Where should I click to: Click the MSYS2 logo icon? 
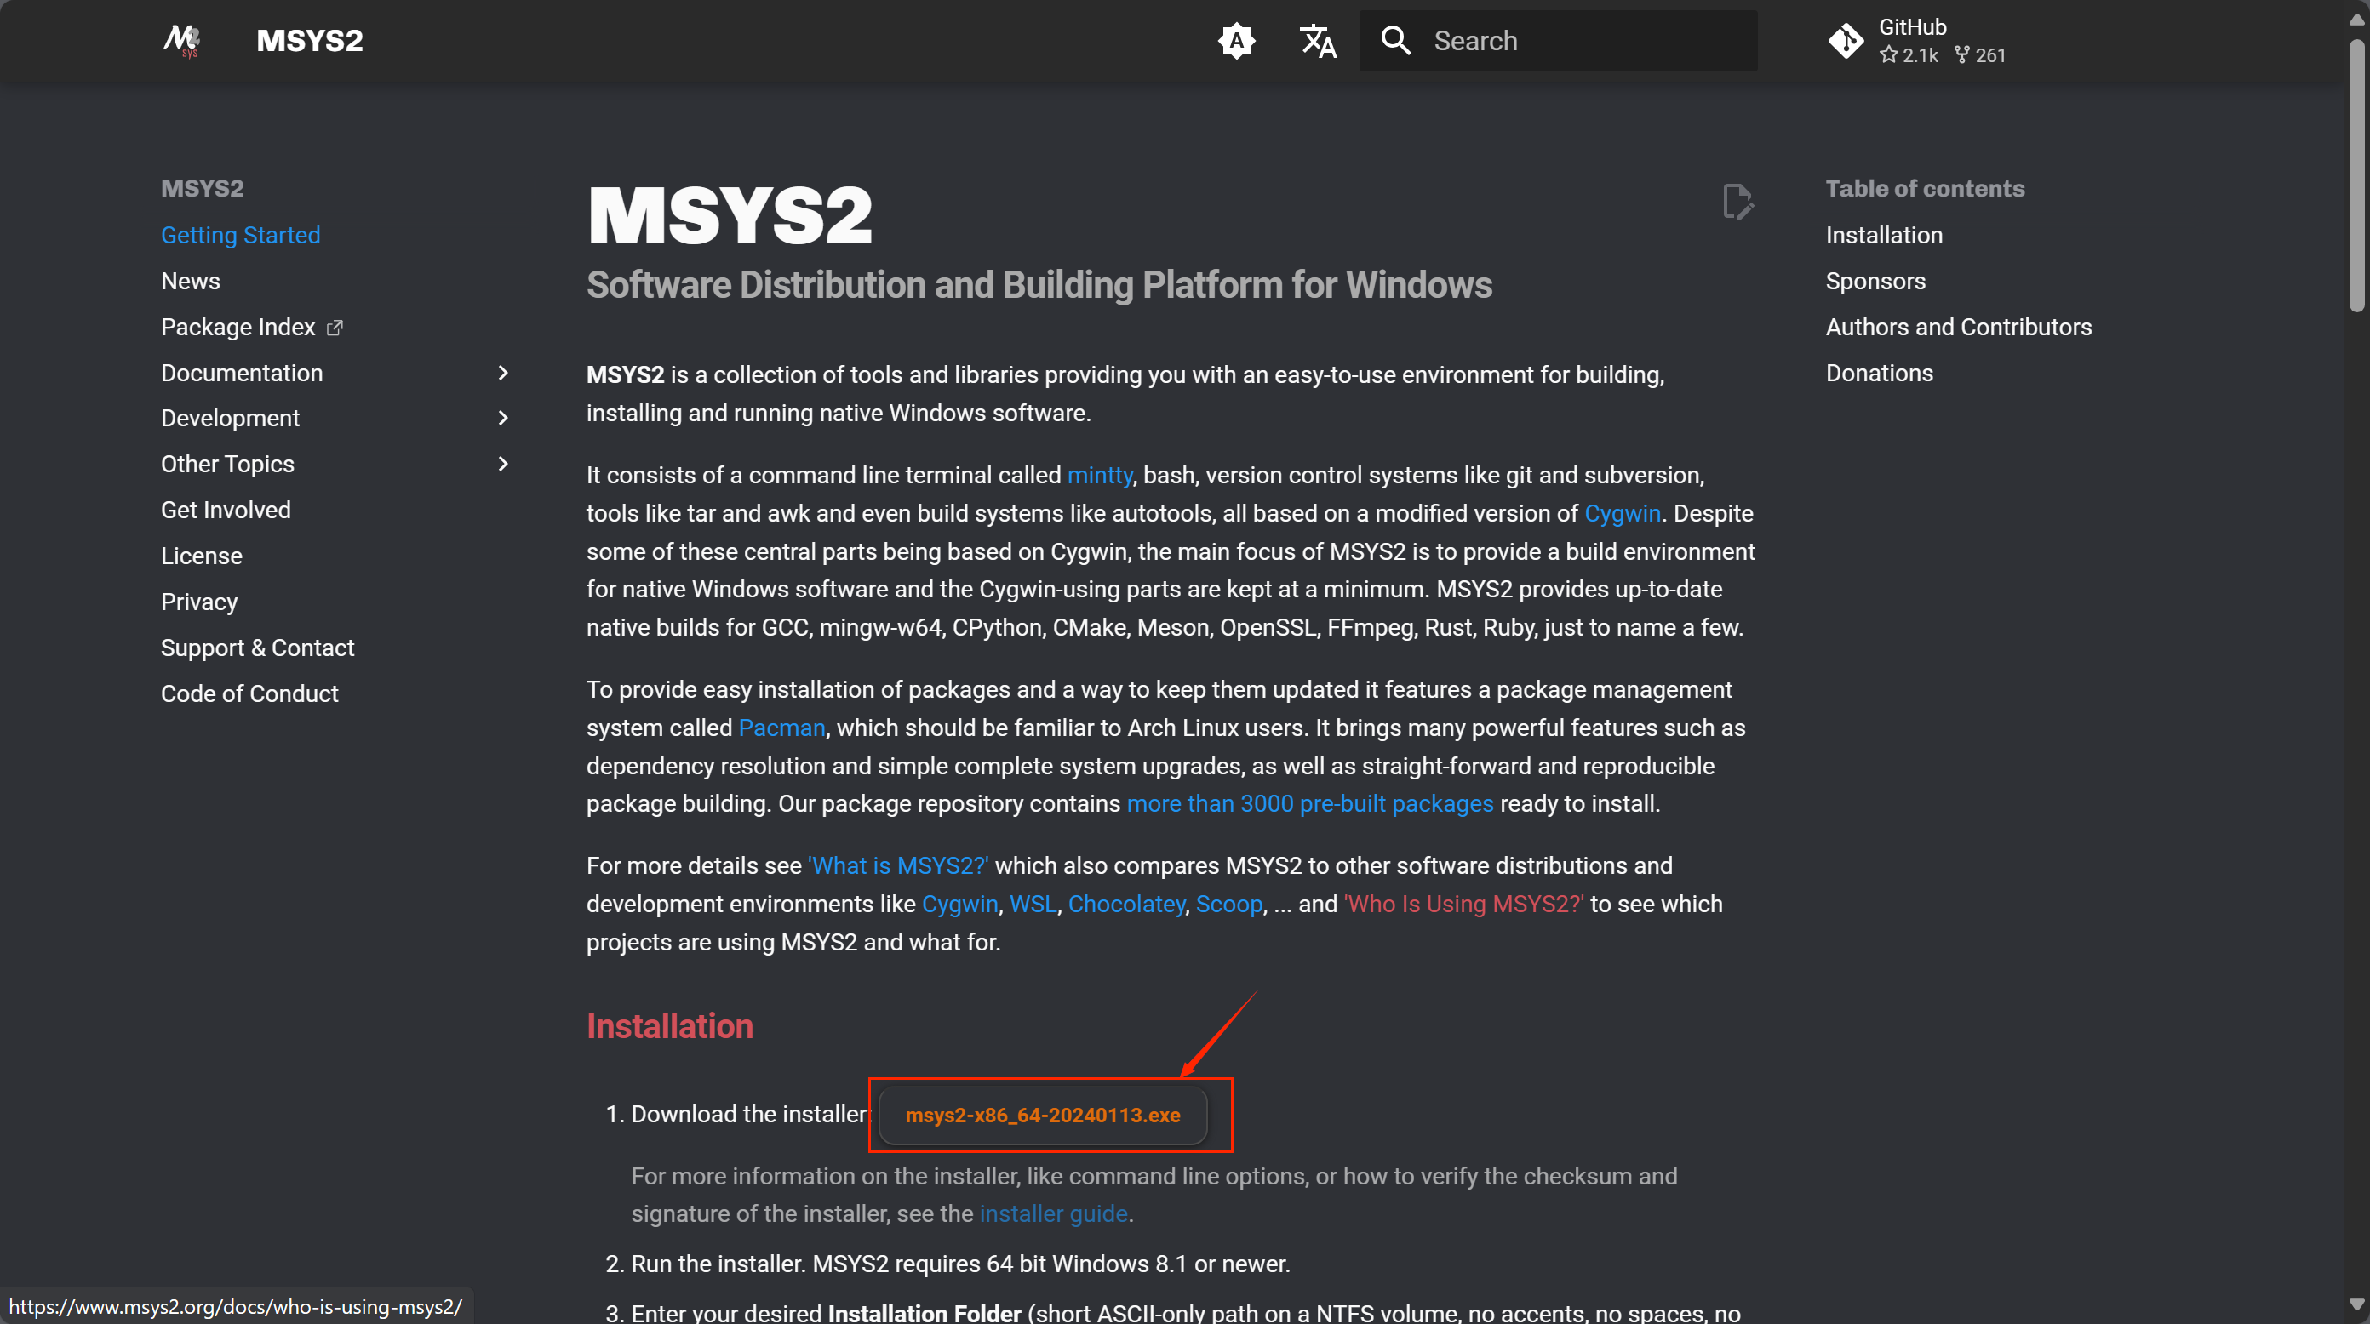[x=182, y=41]
